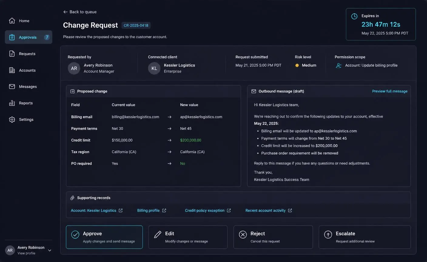Viewport: 427px width, 262px height.
Task: Approve and apply changes button
Action: pos(104,237)
